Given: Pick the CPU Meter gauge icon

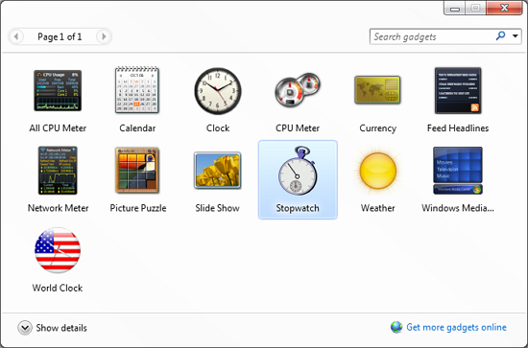Looking at the screenshot, I should (298, 89).
